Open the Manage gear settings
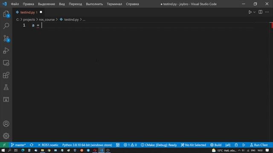This screenshot has height=153, width=273. click(x=6, y=136)
